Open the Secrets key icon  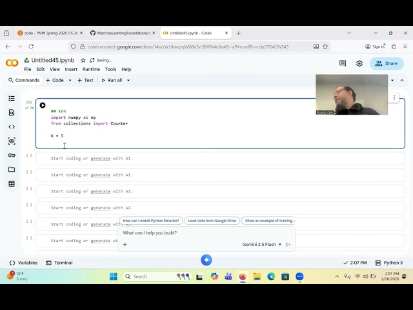click(12, 155)
